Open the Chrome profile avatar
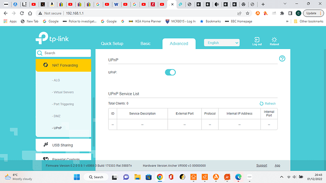 pos(298,13)
